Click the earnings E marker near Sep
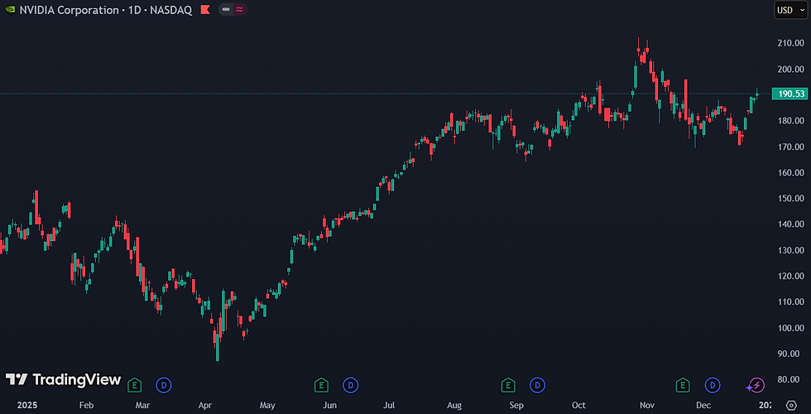811x414 pixels. pos(508,384)
